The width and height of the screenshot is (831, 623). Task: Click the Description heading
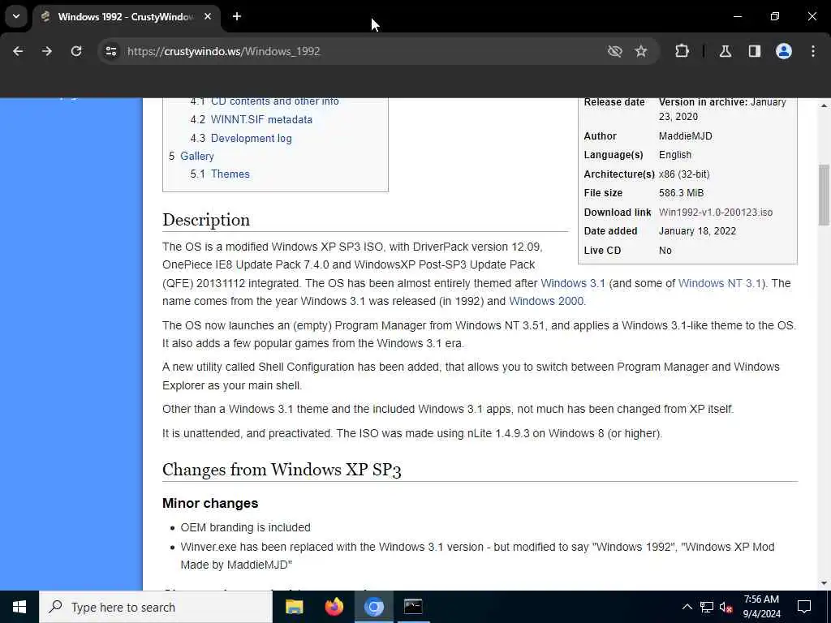pos(206,220)
